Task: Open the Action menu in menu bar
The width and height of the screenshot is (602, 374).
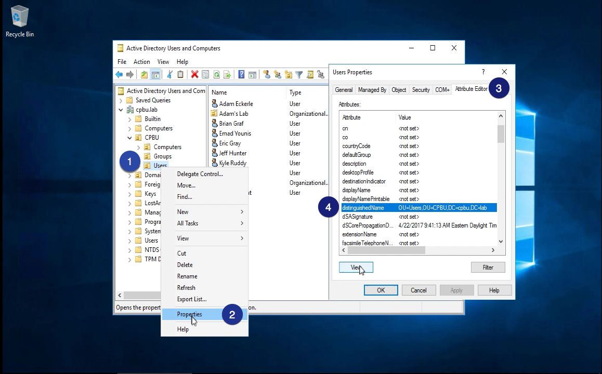Action: coord(141,62)
